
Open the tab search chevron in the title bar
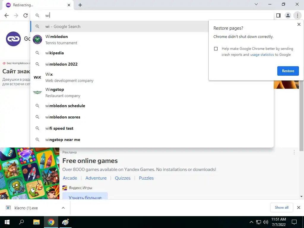coord(256,4)
